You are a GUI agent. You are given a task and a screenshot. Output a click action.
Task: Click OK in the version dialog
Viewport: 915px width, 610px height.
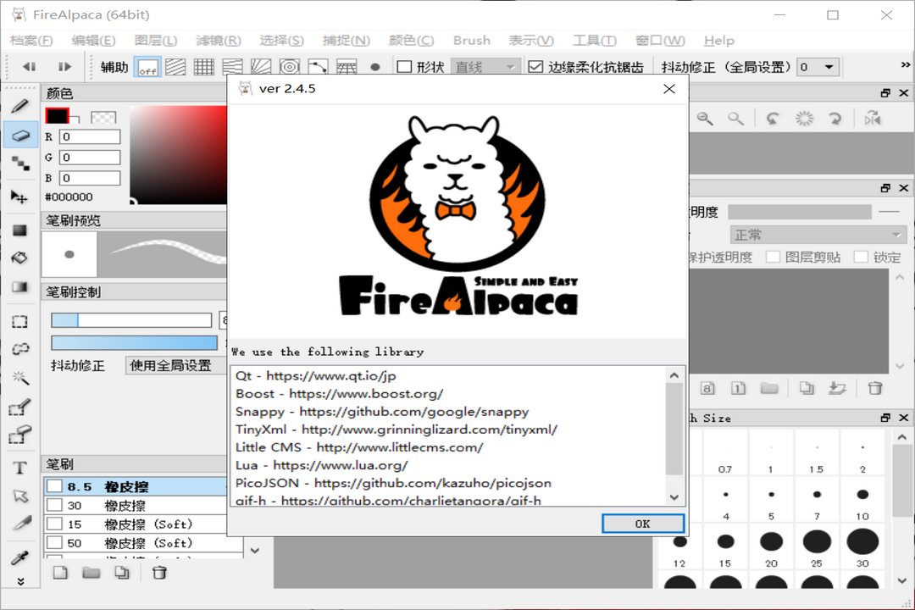pos(642,524)
